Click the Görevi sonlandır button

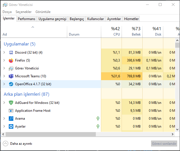[164, 144]
